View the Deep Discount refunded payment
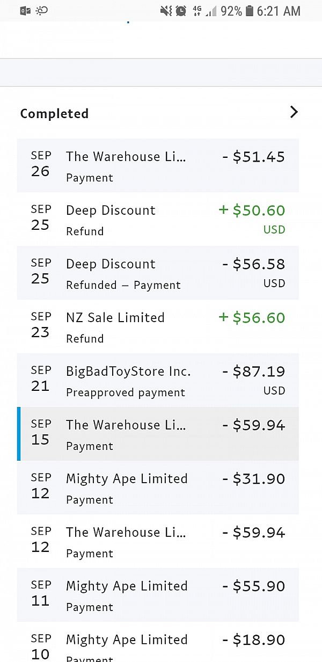322x662 pixels. (x=158, y=273)
